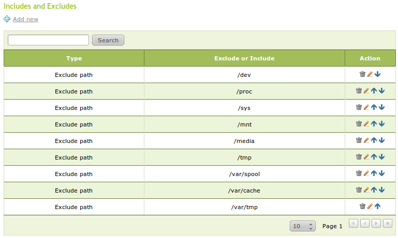Delete the /media exclude path
The width and height of the screenshot is (398, 238).
(359, 140)
